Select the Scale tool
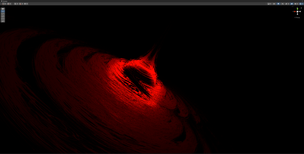Screen dimensions: 304x154 (x=3, y=16)
